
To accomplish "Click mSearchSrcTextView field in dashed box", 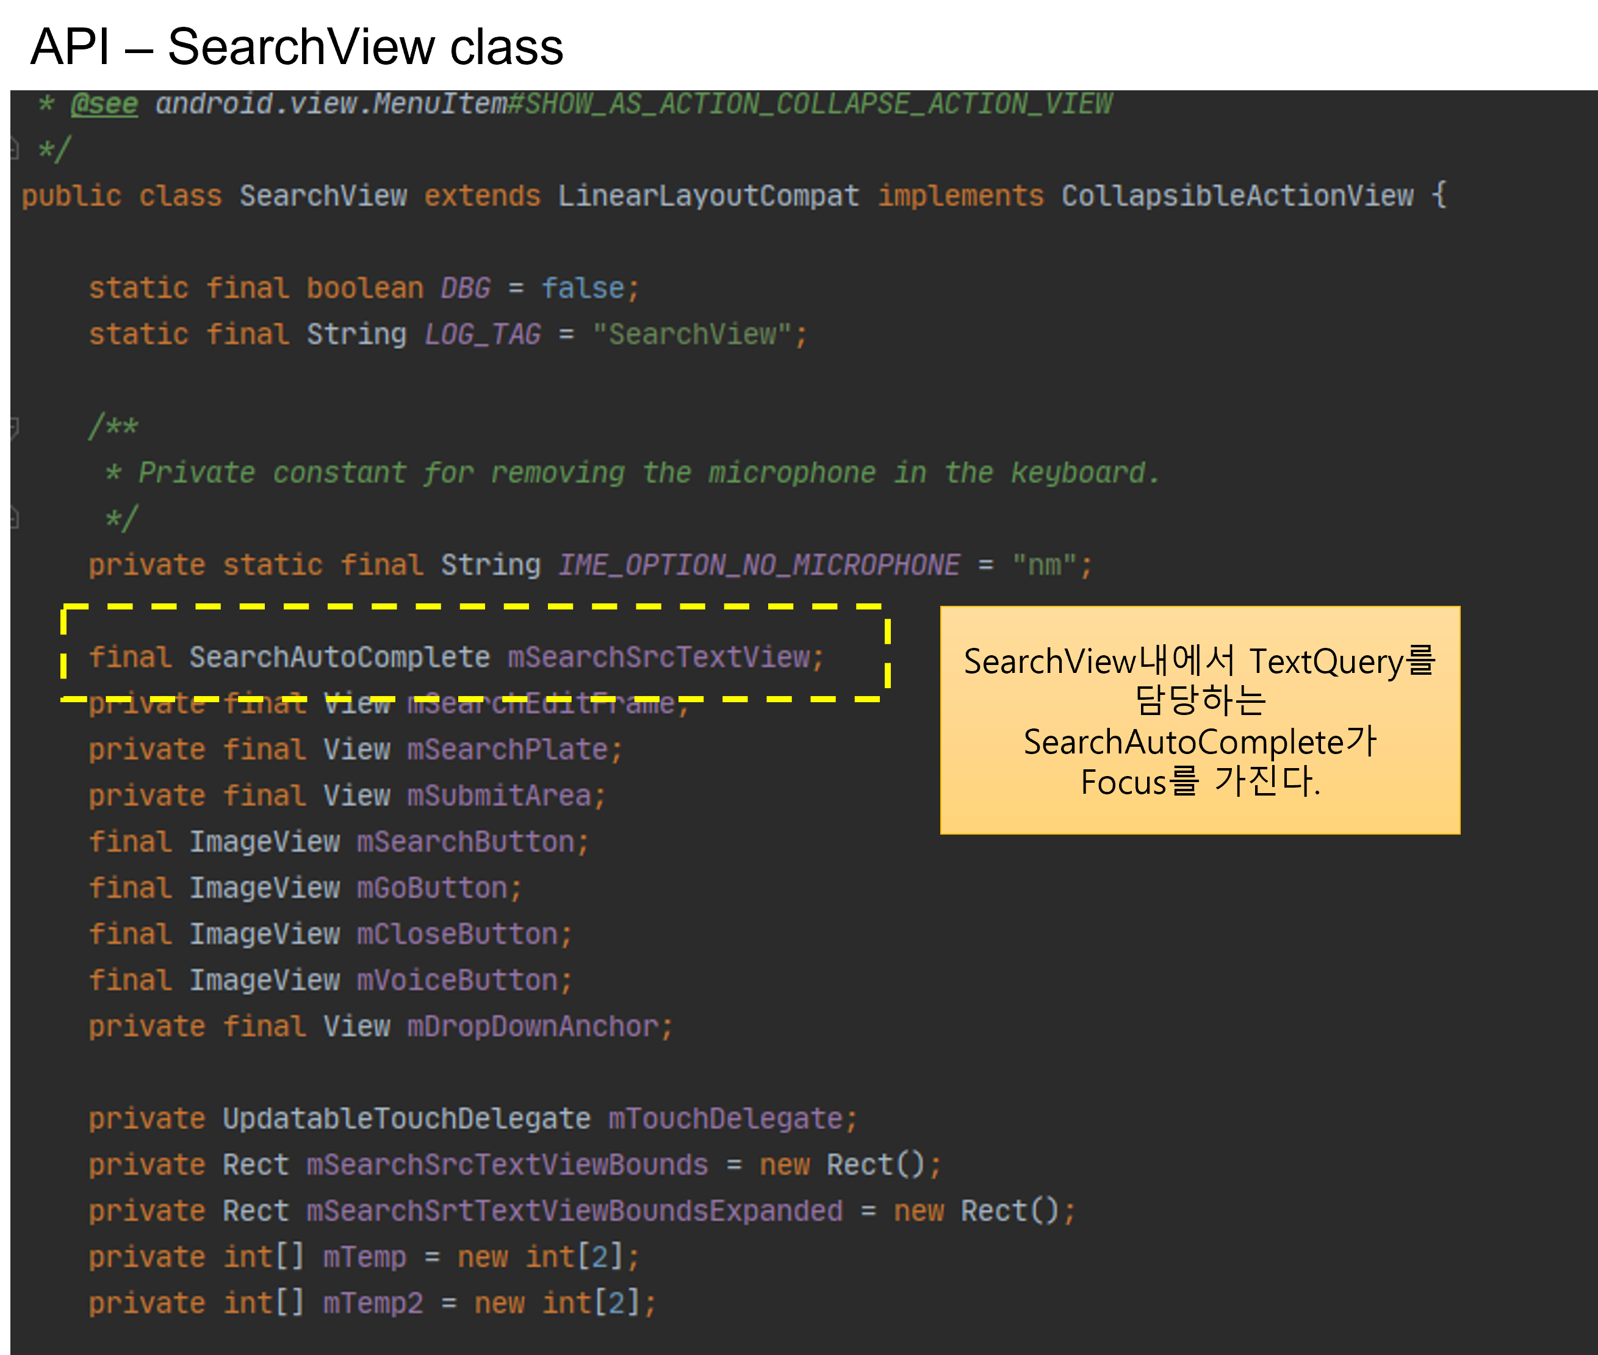I will [659, 658].
